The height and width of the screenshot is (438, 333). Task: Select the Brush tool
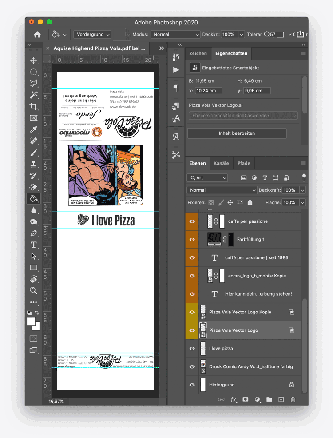click(33, 153)
